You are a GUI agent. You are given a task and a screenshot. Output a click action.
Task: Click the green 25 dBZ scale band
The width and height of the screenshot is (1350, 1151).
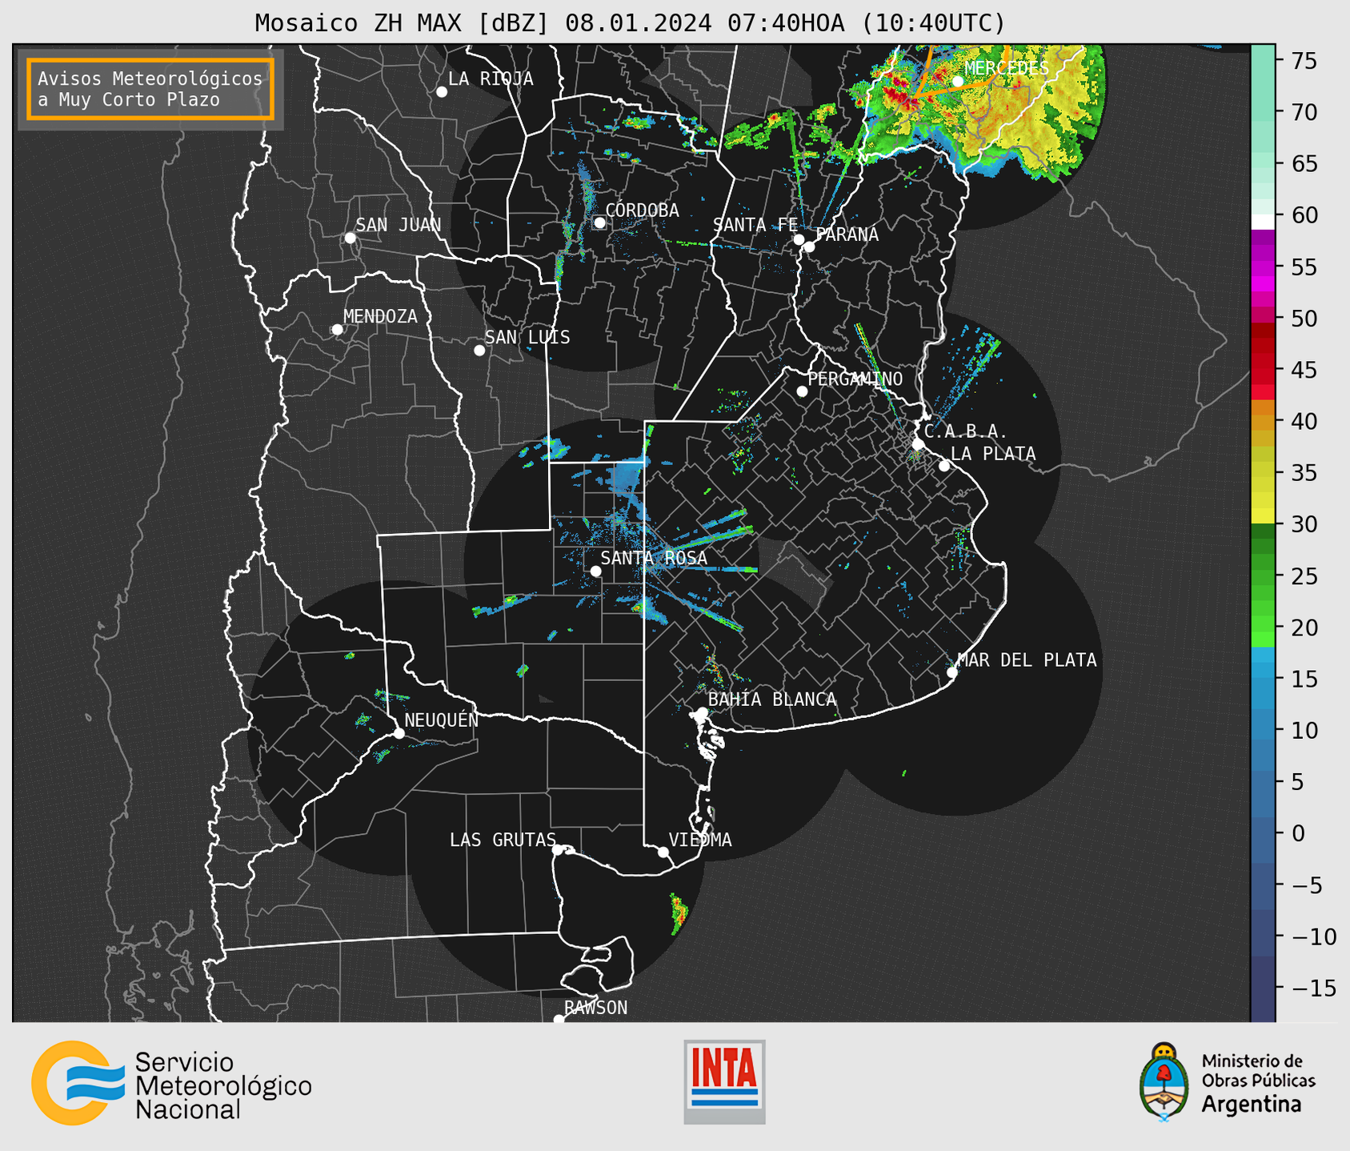[1262, 576]
